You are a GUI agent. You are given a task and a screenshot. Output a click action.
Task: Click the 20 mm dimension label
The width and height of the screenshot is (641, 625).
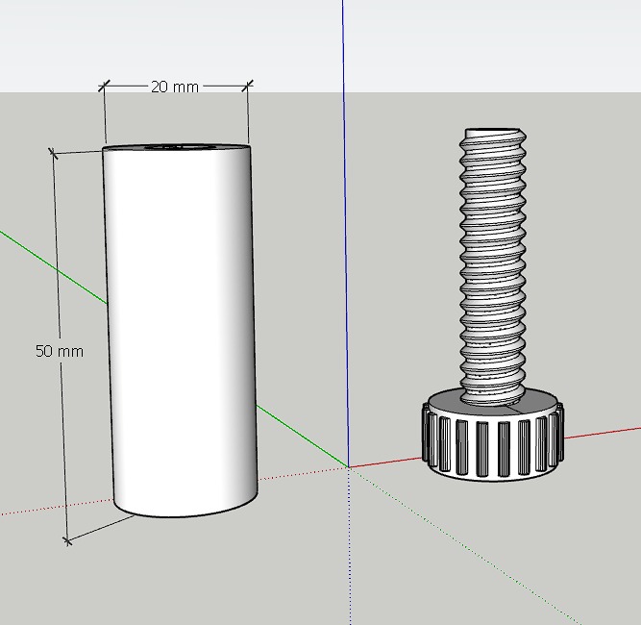click(x=175, y=87)
